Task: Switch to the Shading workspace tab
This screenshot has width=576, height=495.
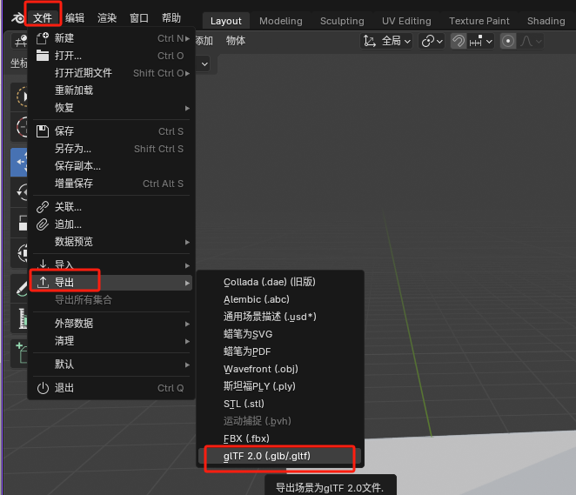Action: pos(546,21)
